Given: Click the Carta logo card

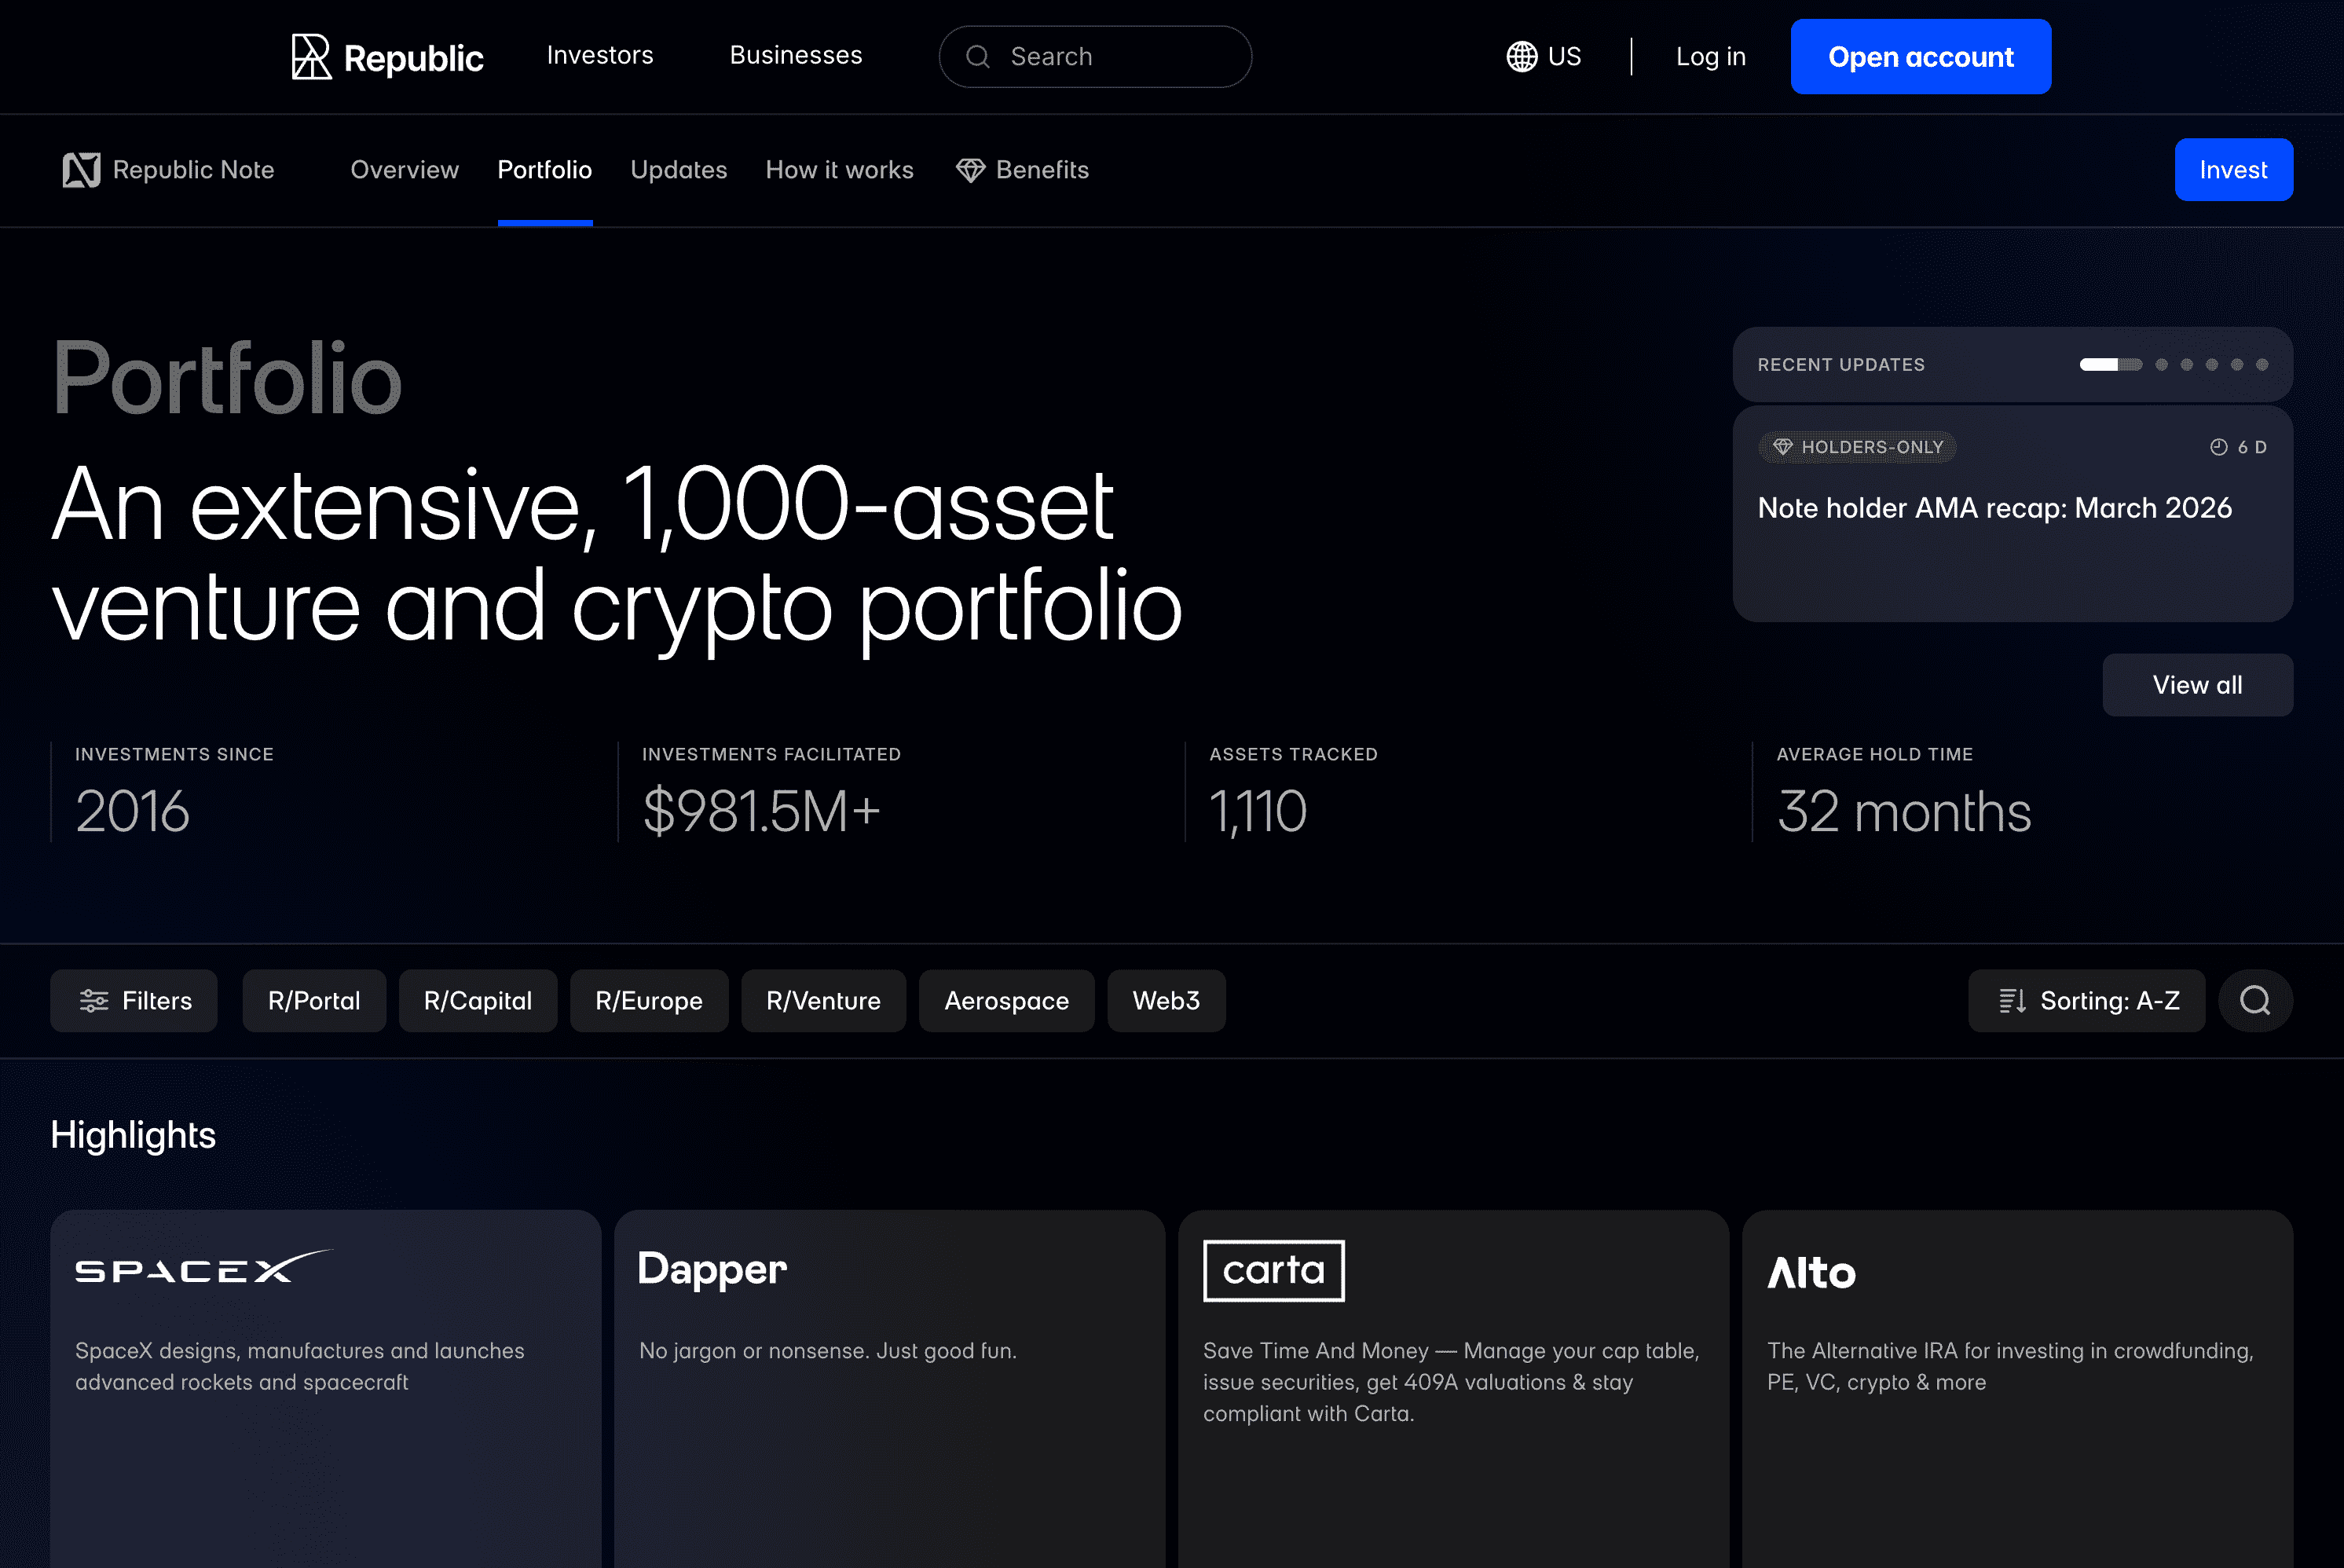Looking at the screenshot, I should [x=1273, y=1270].
